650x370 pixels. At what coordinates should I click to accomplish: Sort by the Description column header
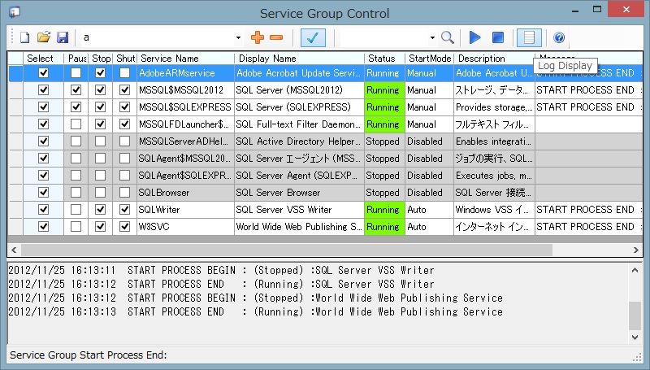tap(494, 59)
